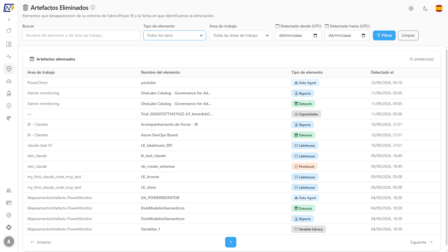Change language via Spanish flag
The width and height of the screenshot is (448, 252).
point(439,8)
